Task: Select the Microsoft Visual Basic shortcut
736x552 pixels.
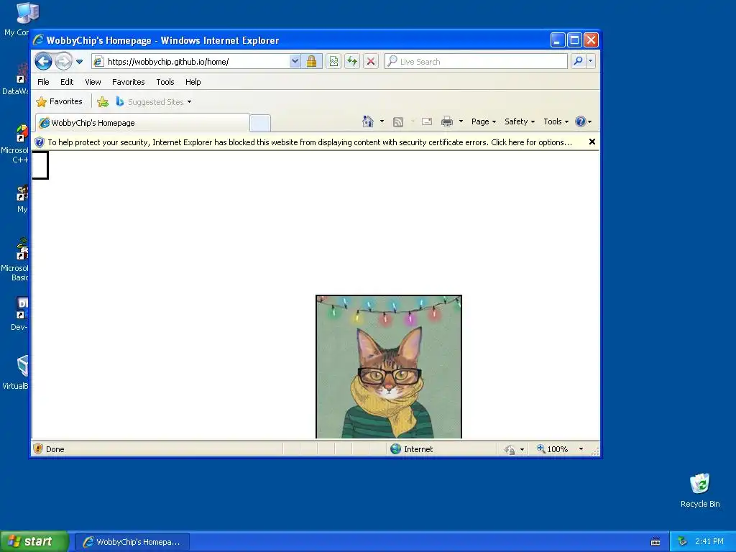Action: [14, 259]
